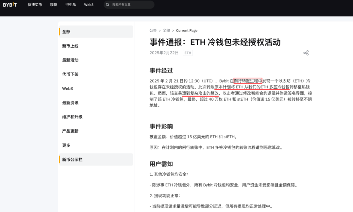
Task: Open the Web3 item in the top navigation
Action: click(x=89, y=5)
